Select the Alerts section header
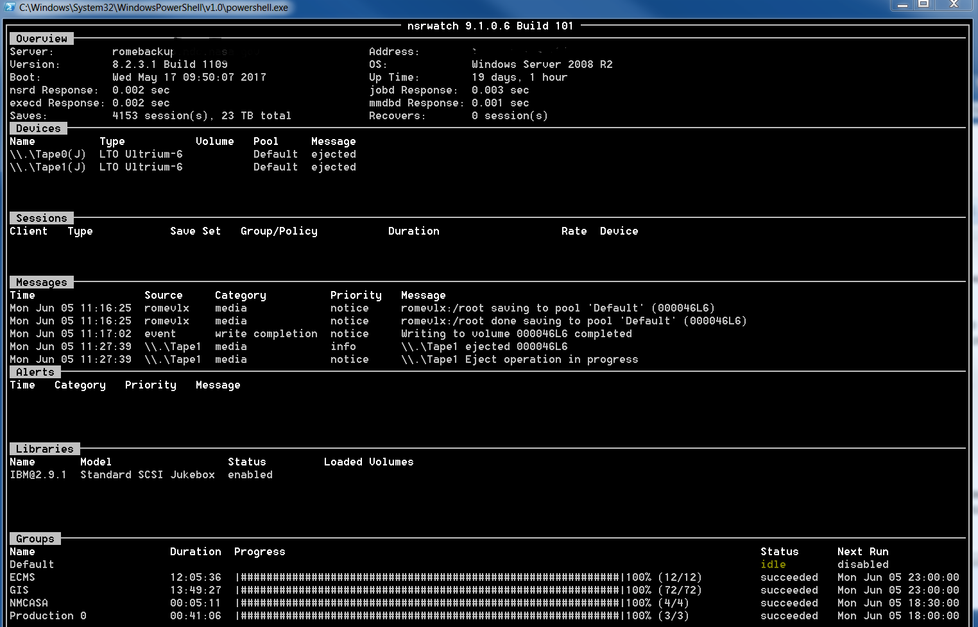The height and width of the screenshot is (627, 978). point(35,372)
